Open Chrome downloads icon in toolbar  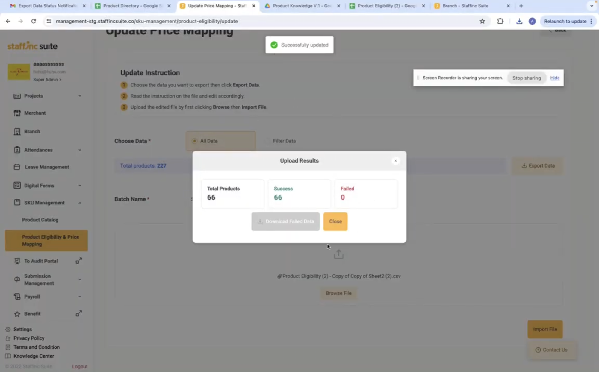(x=519, y=21)
